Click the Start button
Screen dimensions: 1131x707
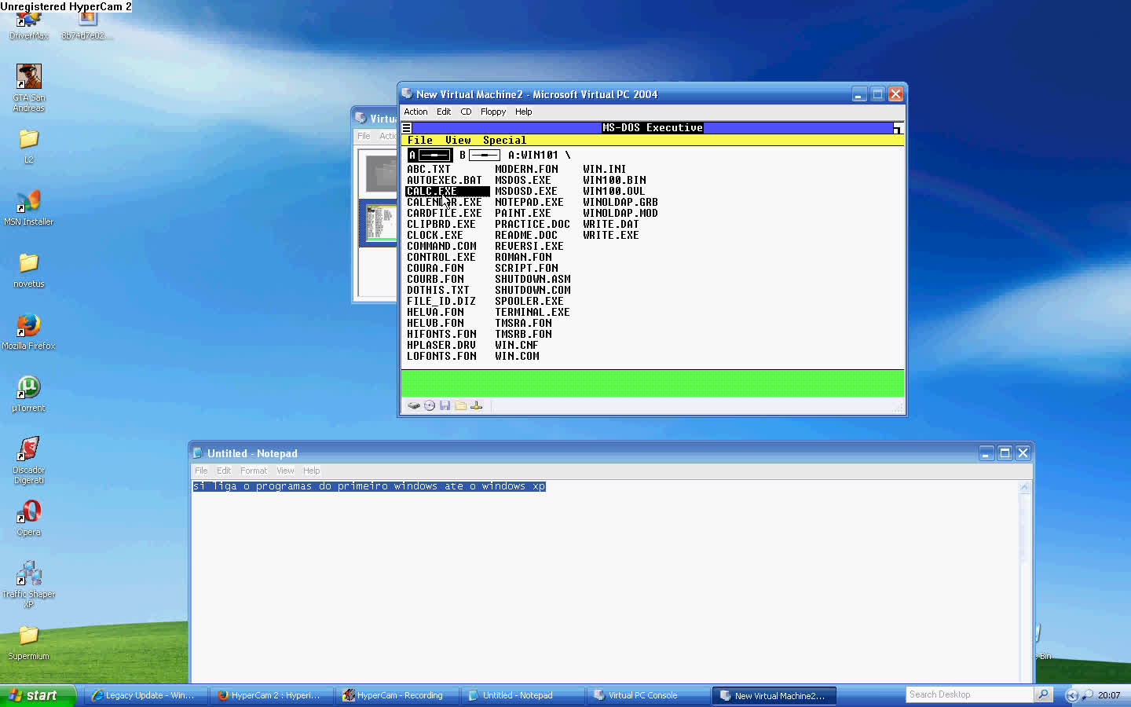[x=37, y=695]
